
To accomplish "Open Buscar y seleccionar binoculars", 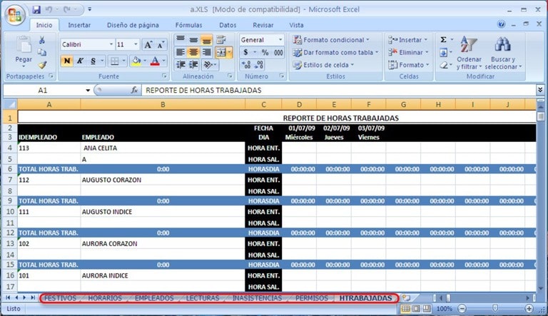I will tap(503, 53).
